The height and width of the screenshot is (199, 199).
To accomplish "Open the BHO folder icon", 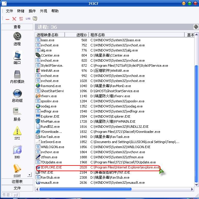I will click(17, 150).
